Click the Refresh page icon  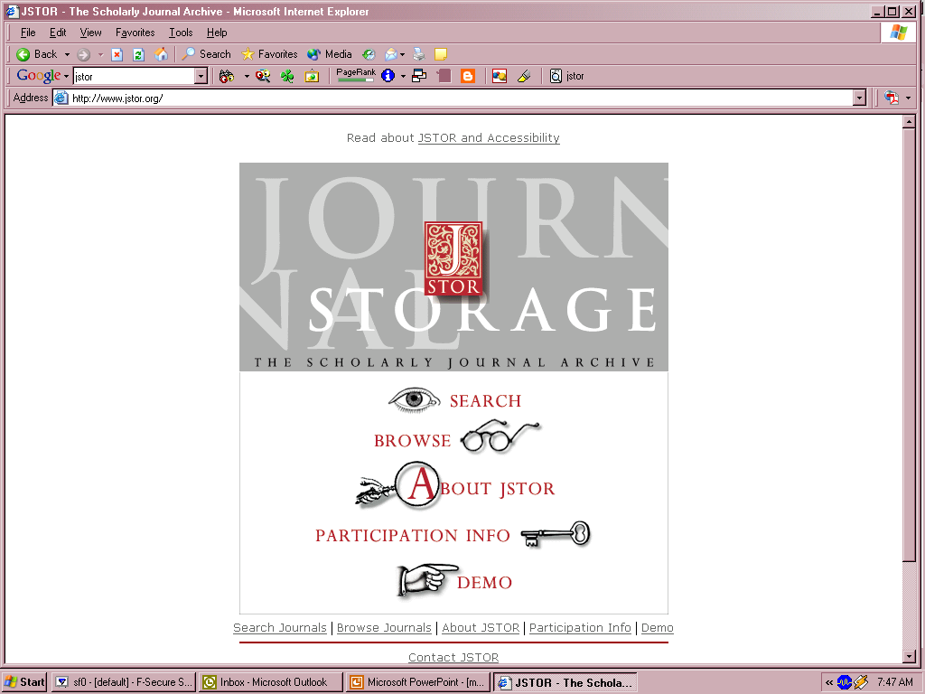138,54
